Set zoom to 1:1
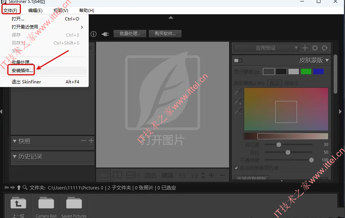This screenshot has width=345, height=218. click(181, 176)
